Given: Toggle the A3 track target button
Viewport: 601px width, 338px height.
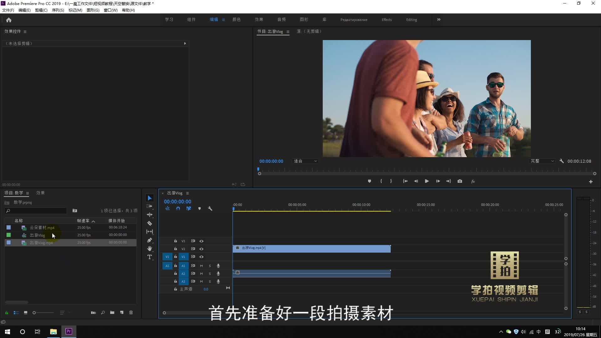Looking at the screenshot, I should [x=183, y=281].
